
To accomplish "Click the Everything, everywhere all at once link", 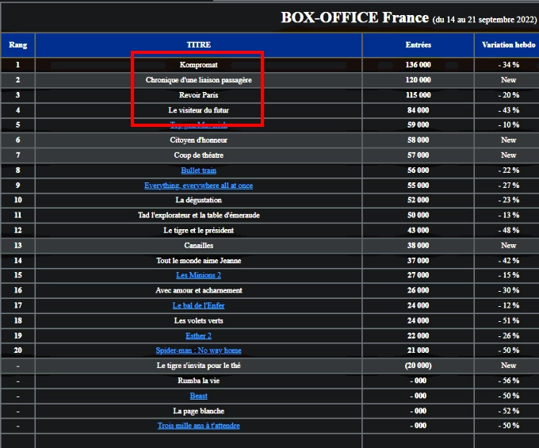I will coord(198,186).
